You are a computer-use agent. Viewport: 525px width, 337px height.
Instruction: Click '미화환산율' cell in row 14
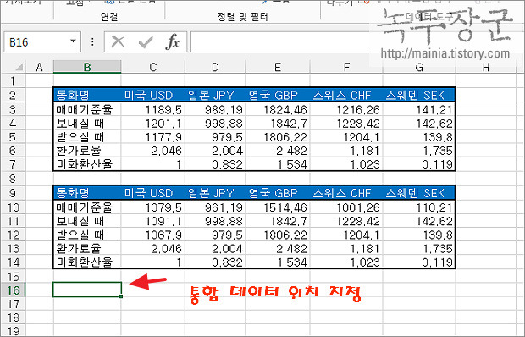(87, 262)
